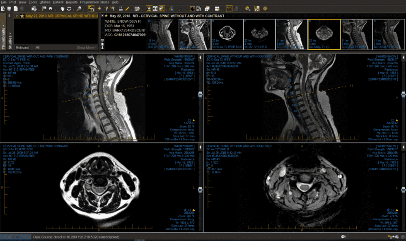
Task: Click the All filter button
Action: [38, 47]
